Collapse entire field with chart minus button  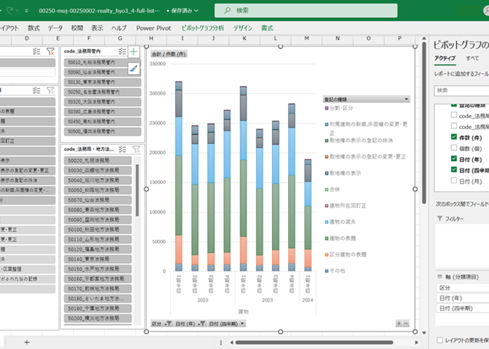(406, 324)
